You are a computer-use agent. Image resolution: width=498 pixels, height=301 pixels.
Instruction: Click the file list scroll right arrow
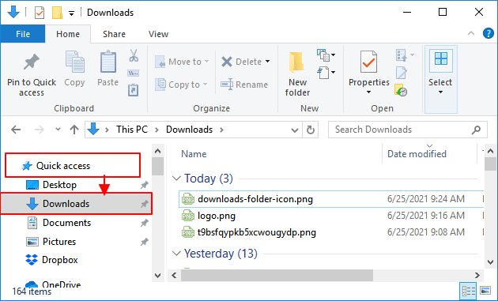[477, 275]
